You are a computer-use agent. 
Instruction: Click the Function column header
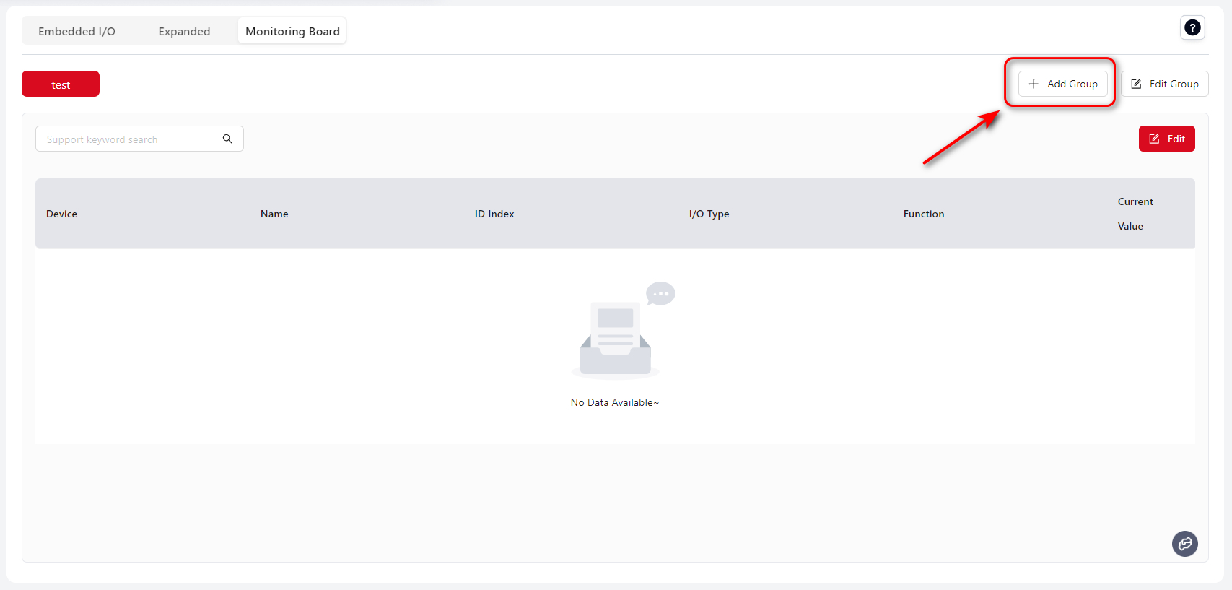[x=923, y=214]
